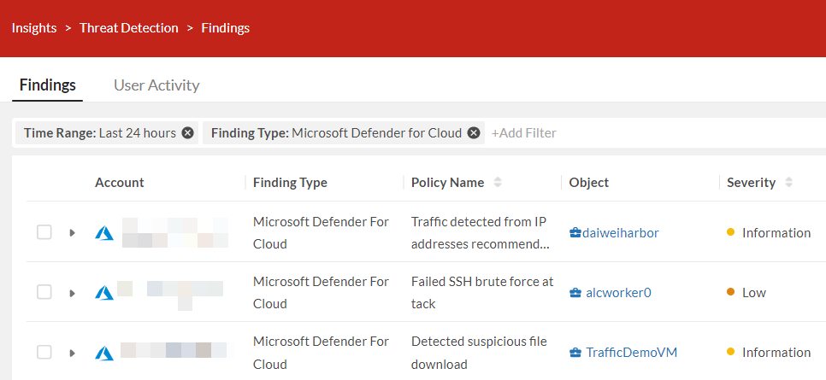Sort by Policy Name column arrows
826x380 pixels.
tap(498, 183)
